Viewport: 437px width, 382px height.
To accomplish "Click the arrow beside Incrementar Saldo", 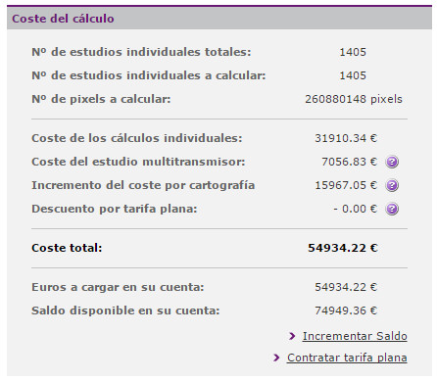I will pyautogui.click(x=292, y=336).
